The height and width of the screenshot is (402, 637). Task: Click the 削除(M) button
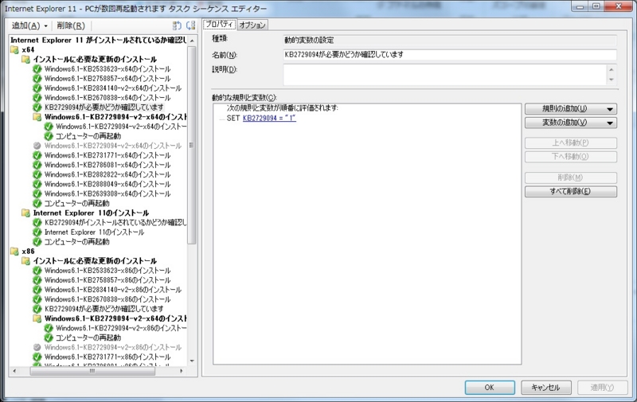571,178
